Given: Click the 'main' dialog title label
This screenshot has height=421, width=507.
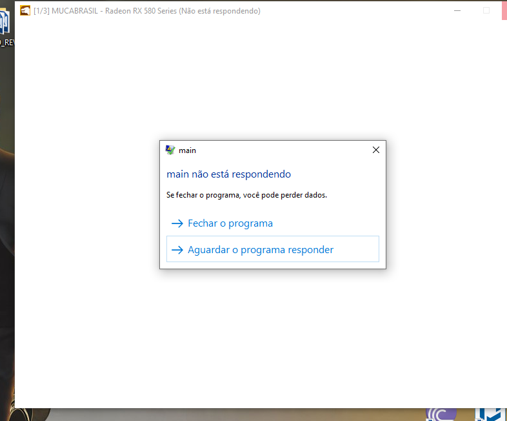Looking at the screenshot, I should [x=188, y=150].
